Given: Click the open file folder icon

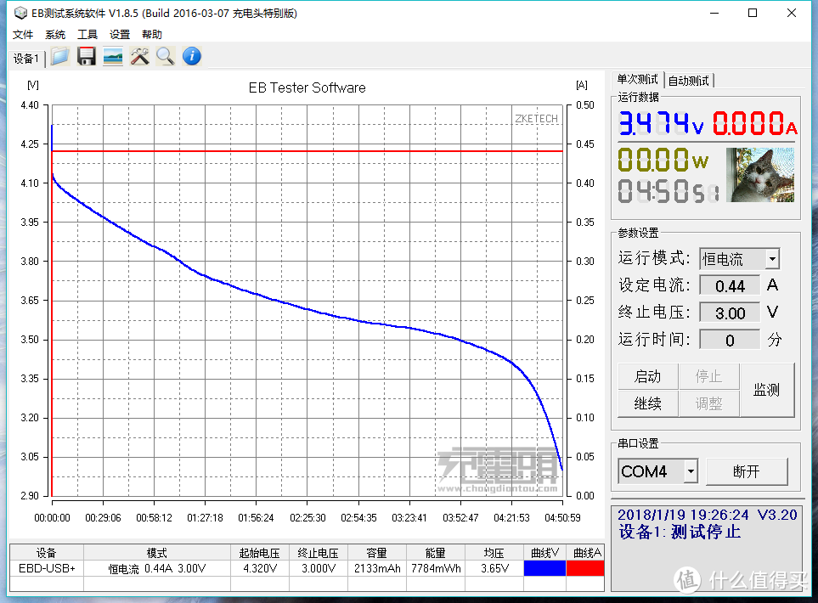Looking at the screenshot, I should click(x=59, y=57).
